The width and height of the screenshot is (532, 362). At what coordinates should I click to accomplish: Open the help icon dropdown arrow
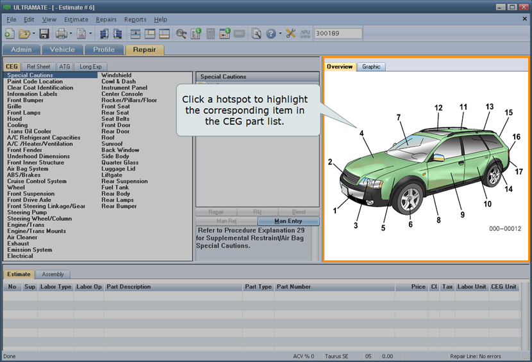[x=280, y=34]
